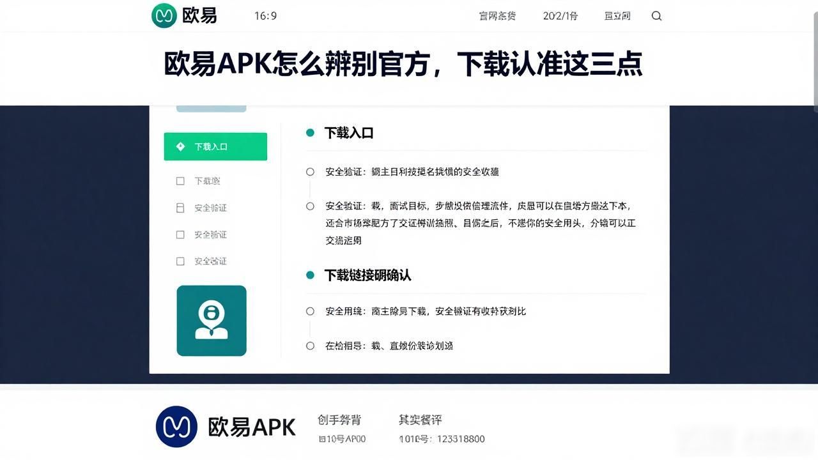This screenshot has width=818, height=460.
Task: Click the green 欧易 logo icon in header
Action: click(x=164, y=15)
